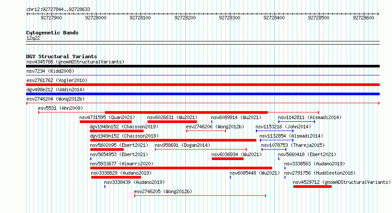
Task: Click the 92728300 ruler position label
Action: 229,18
